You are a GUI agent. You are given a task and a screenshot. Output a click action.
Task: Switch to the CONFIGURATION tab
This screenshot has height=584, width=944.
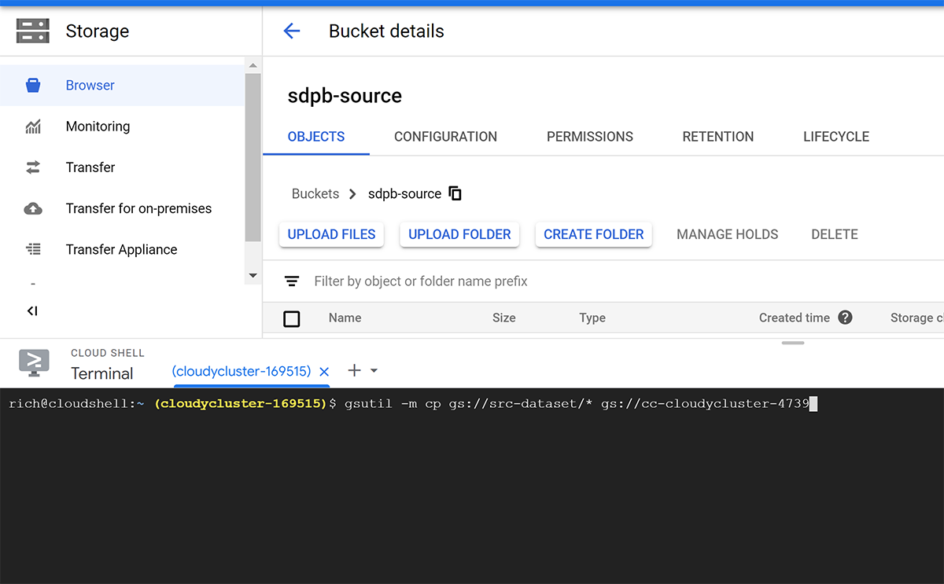tap(445, 137)
